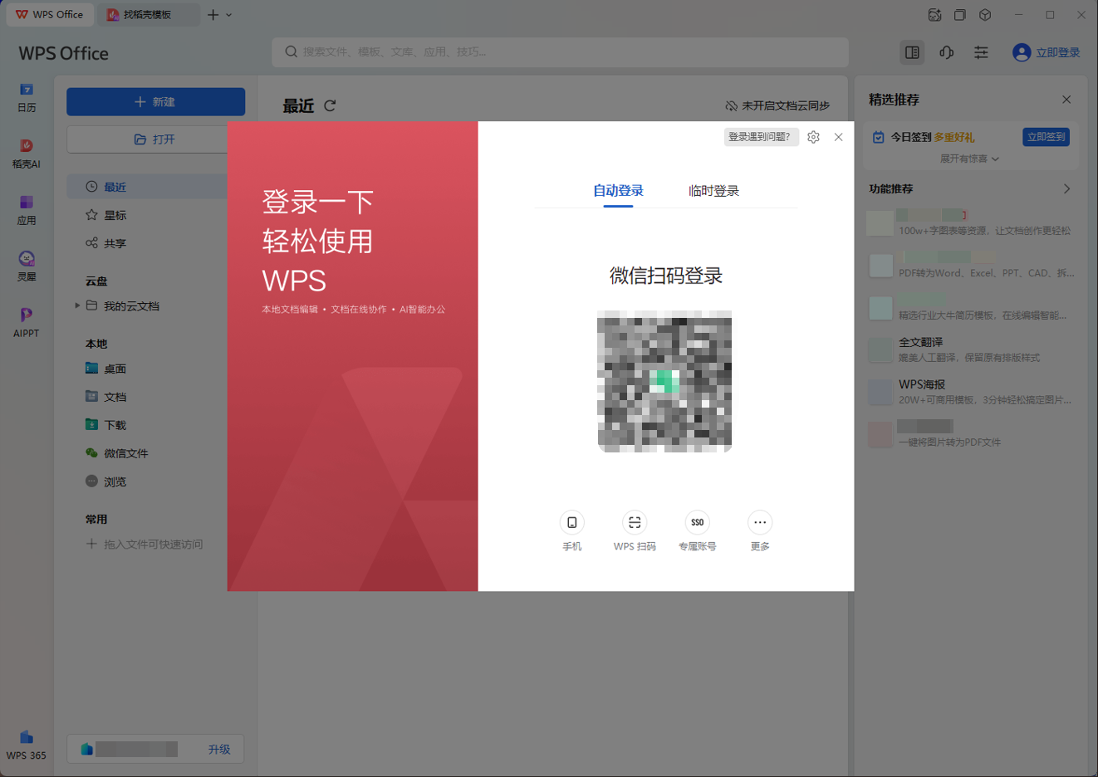Screen dimensions: 1098x777
Task: Click the 升级 upgrade link
Action: (x=219, y=750)
